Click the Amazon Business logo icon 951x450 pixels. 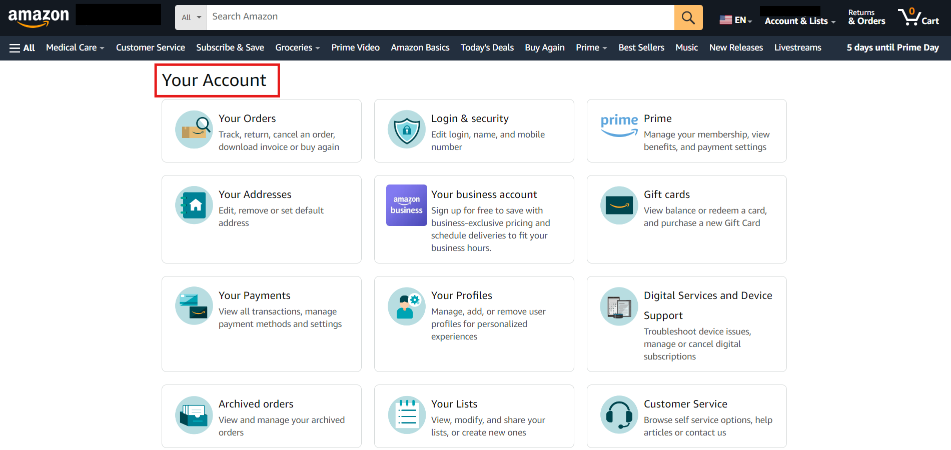[407, 205]
